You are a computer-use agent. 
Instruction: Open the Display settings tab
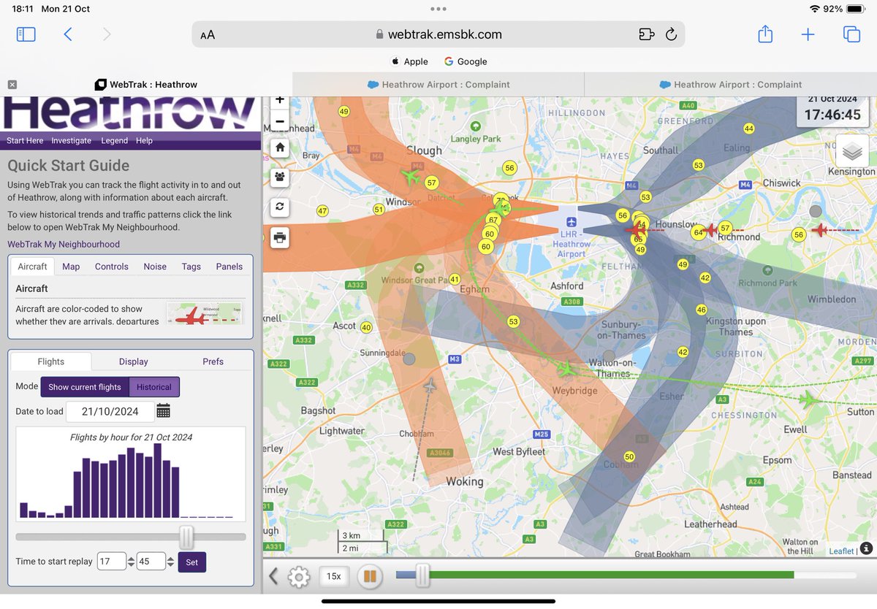tap(134, 361)
